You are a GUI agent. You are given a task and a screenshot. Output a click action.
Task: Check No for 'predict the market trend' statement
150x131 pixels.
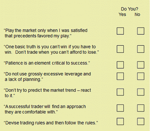click(x=141, y=92)
